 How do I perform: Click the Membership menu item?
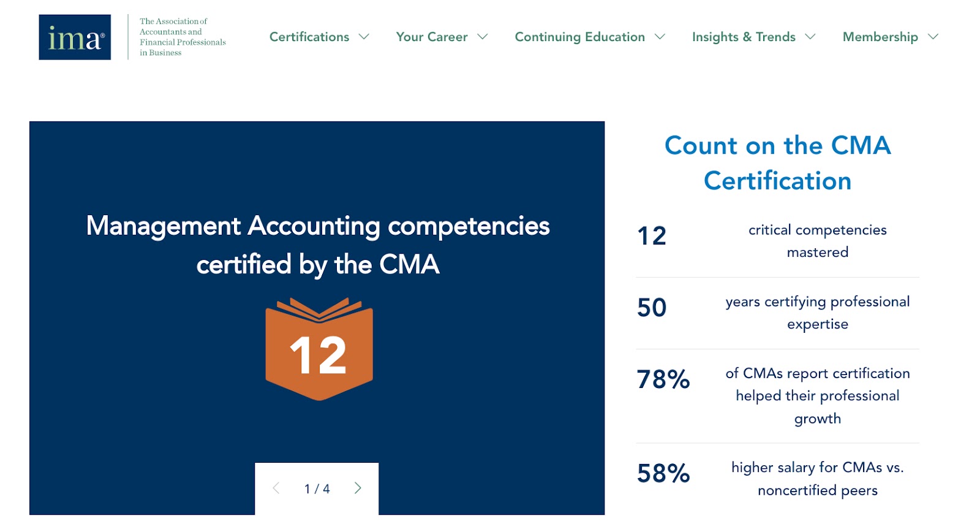point(880,37)
